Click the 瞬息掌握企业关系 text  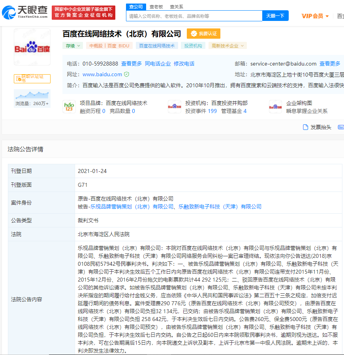pyautogui.click(x=307, y=111)
